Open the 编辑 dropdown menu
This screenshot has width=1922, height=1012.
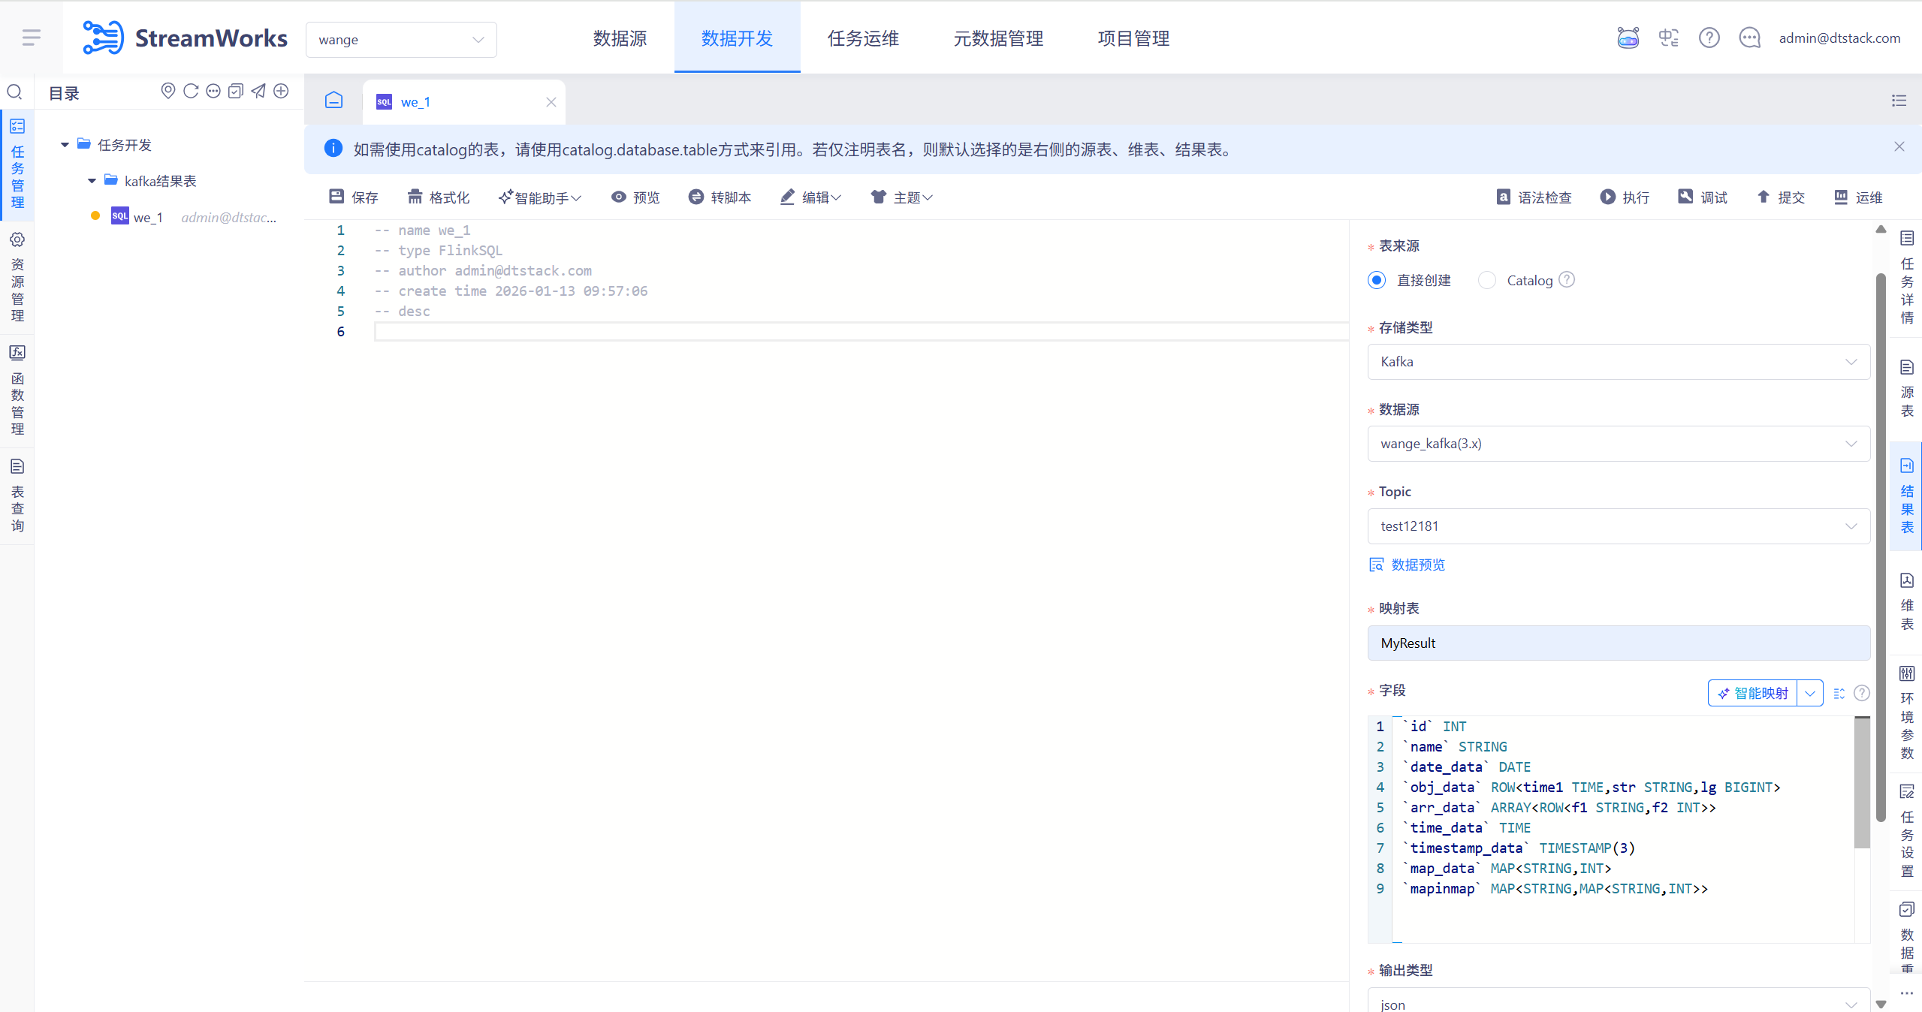(x=810, y=197)
